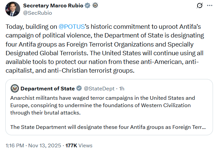
Task: Click the Grok slash icon at top right
Action: [200, 6]
